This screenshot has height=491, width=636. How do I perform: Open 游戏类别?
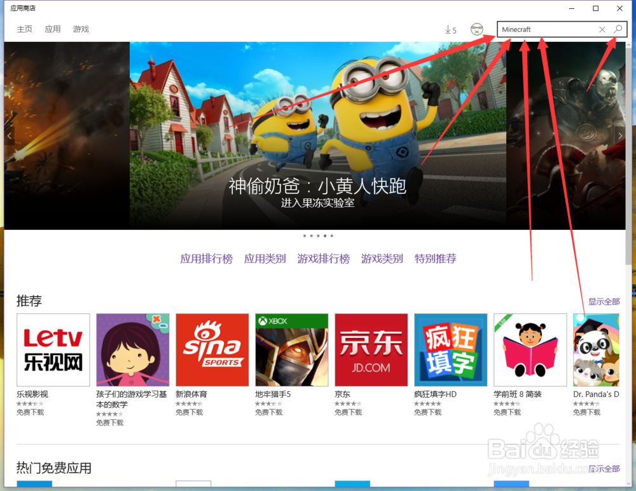tap(382, 259)
